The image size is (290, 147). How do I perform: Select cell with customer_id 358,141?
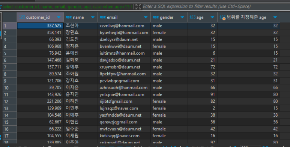(40, 33)
